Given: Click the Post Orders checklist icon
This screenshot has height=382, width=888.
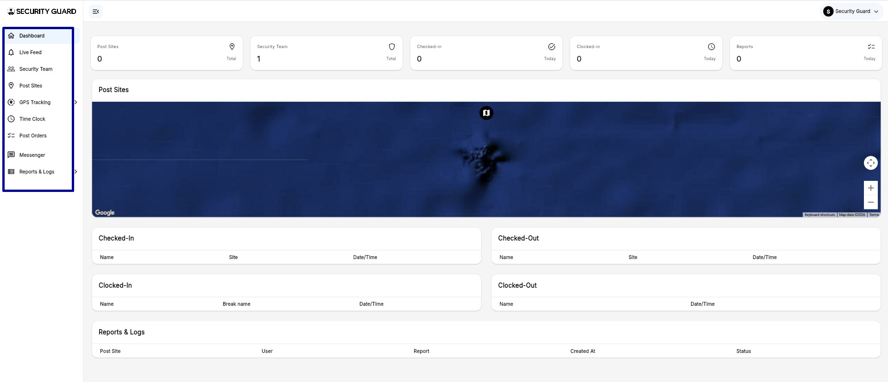Looking at the screenshot, I should (11, 136).
